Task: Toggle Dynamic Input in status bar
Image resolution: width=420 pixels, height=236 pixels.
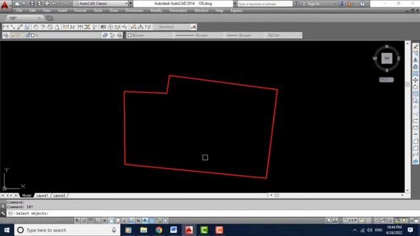Action: (138, 221)
